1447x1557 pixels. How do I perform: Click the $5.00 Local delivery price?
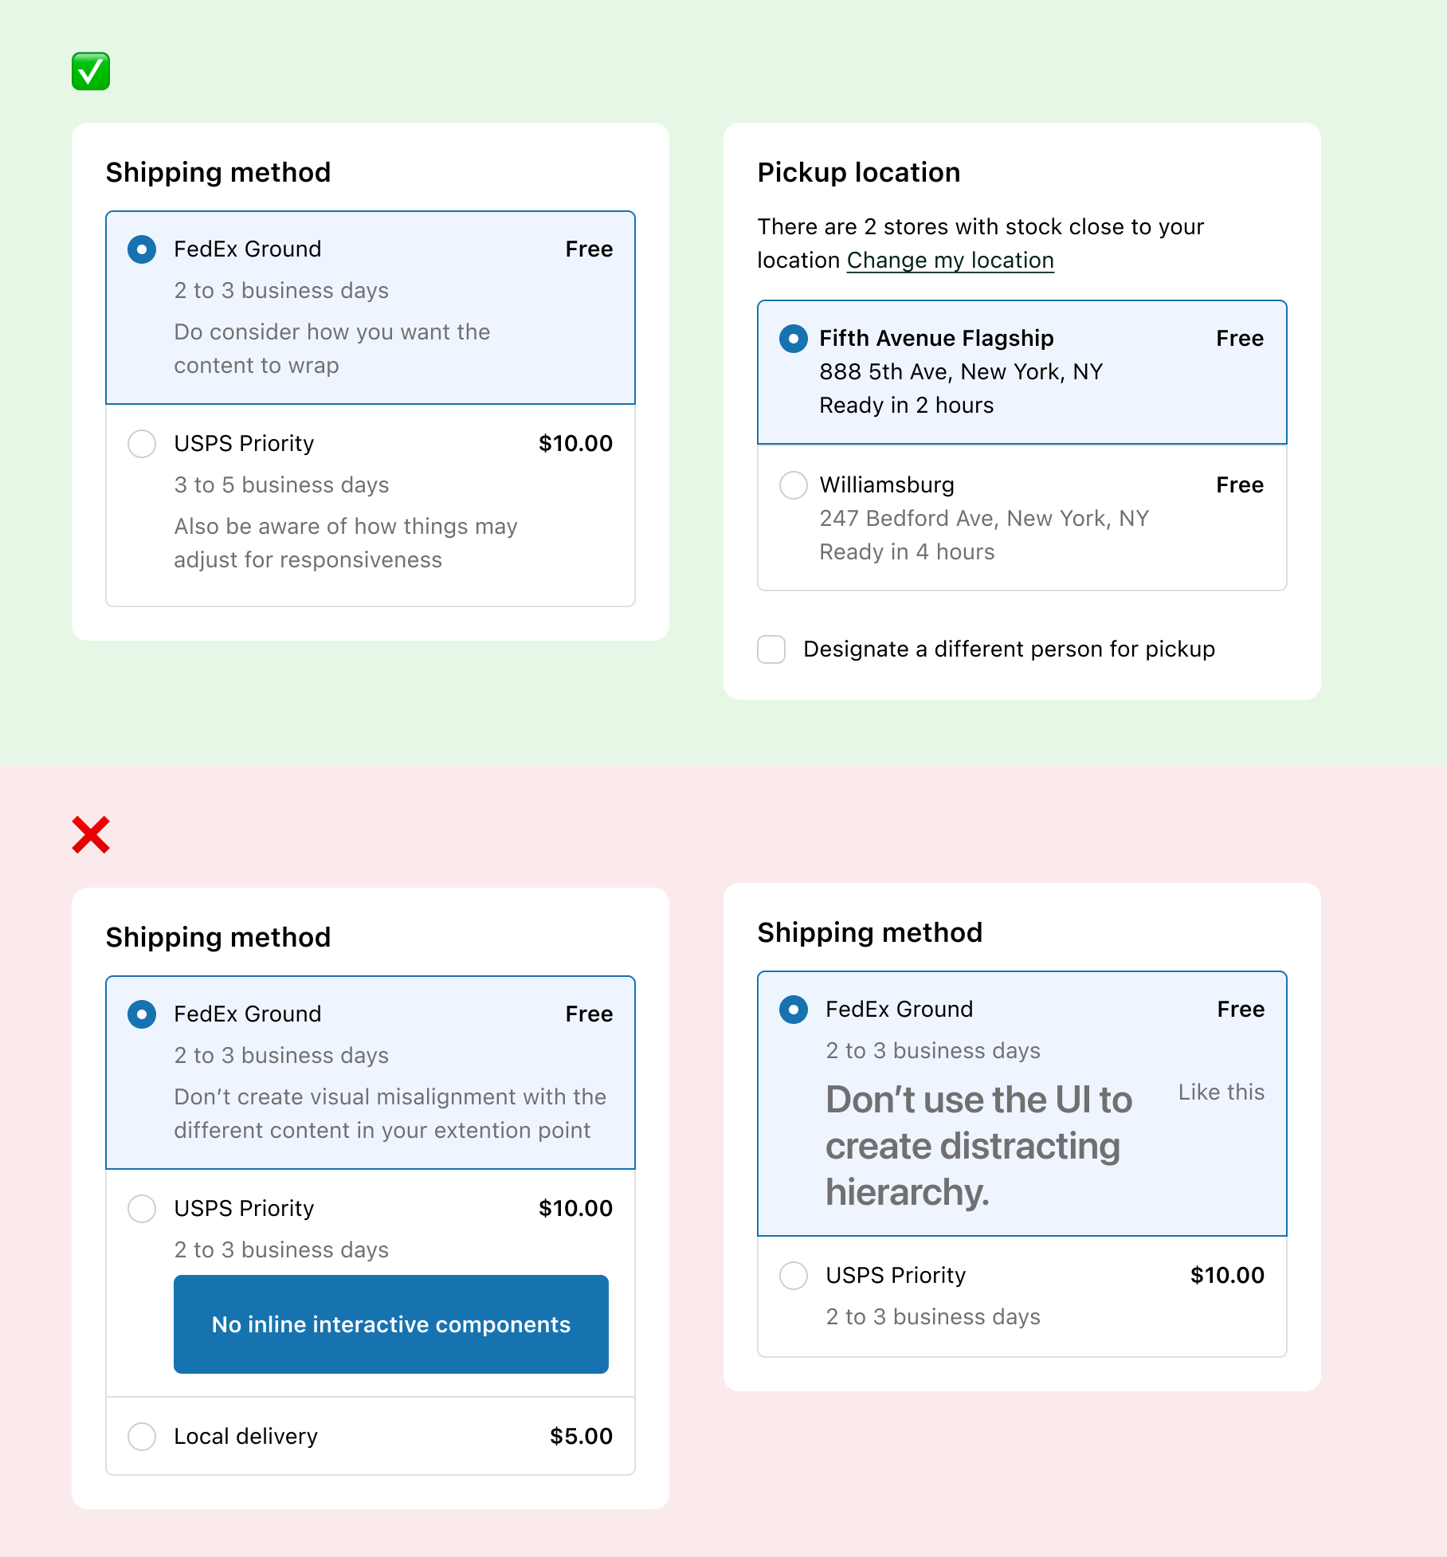click(x=581, y=1436)
